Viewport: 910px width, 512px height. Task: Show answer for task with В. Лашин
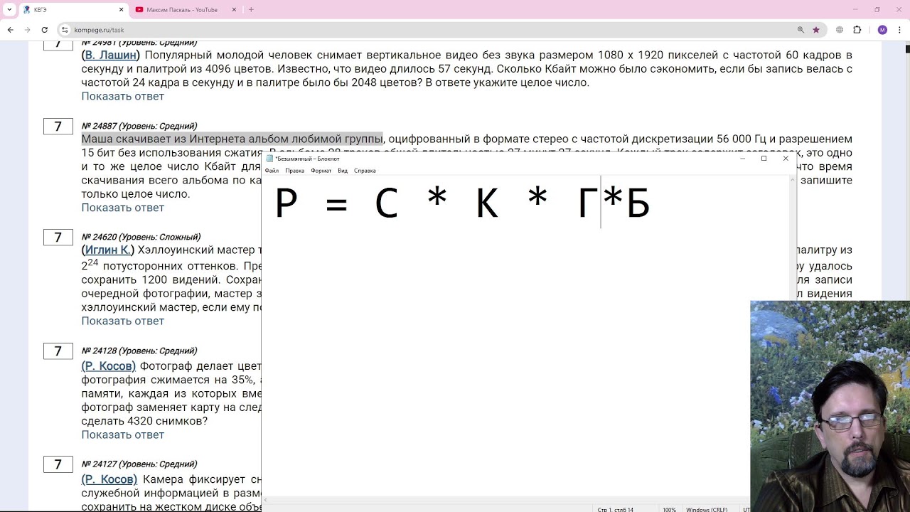[x=122, y=97]
